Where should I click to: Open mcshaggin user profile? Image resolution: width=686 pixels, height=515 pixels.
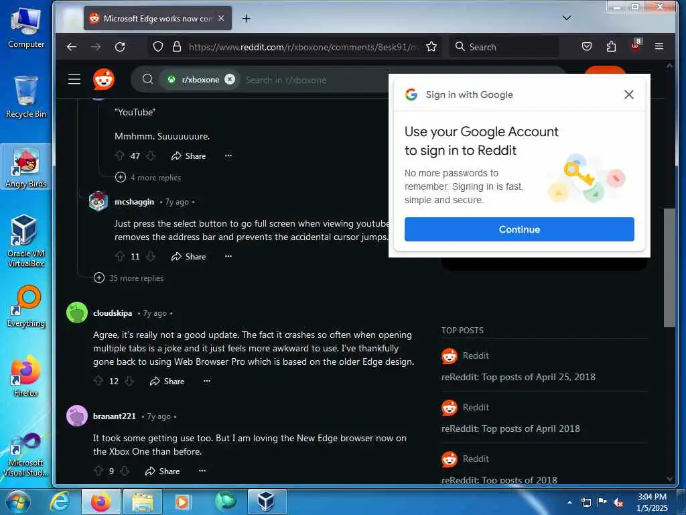click(x=134, y=202)
